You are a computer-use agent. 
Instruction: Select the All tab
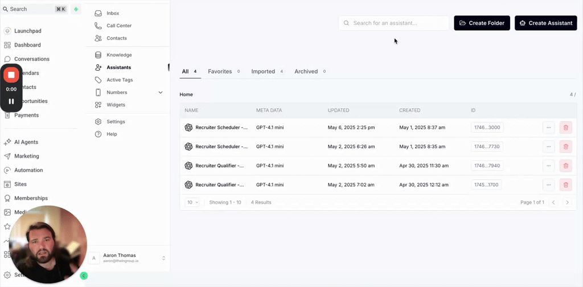[x=190, y=71]
